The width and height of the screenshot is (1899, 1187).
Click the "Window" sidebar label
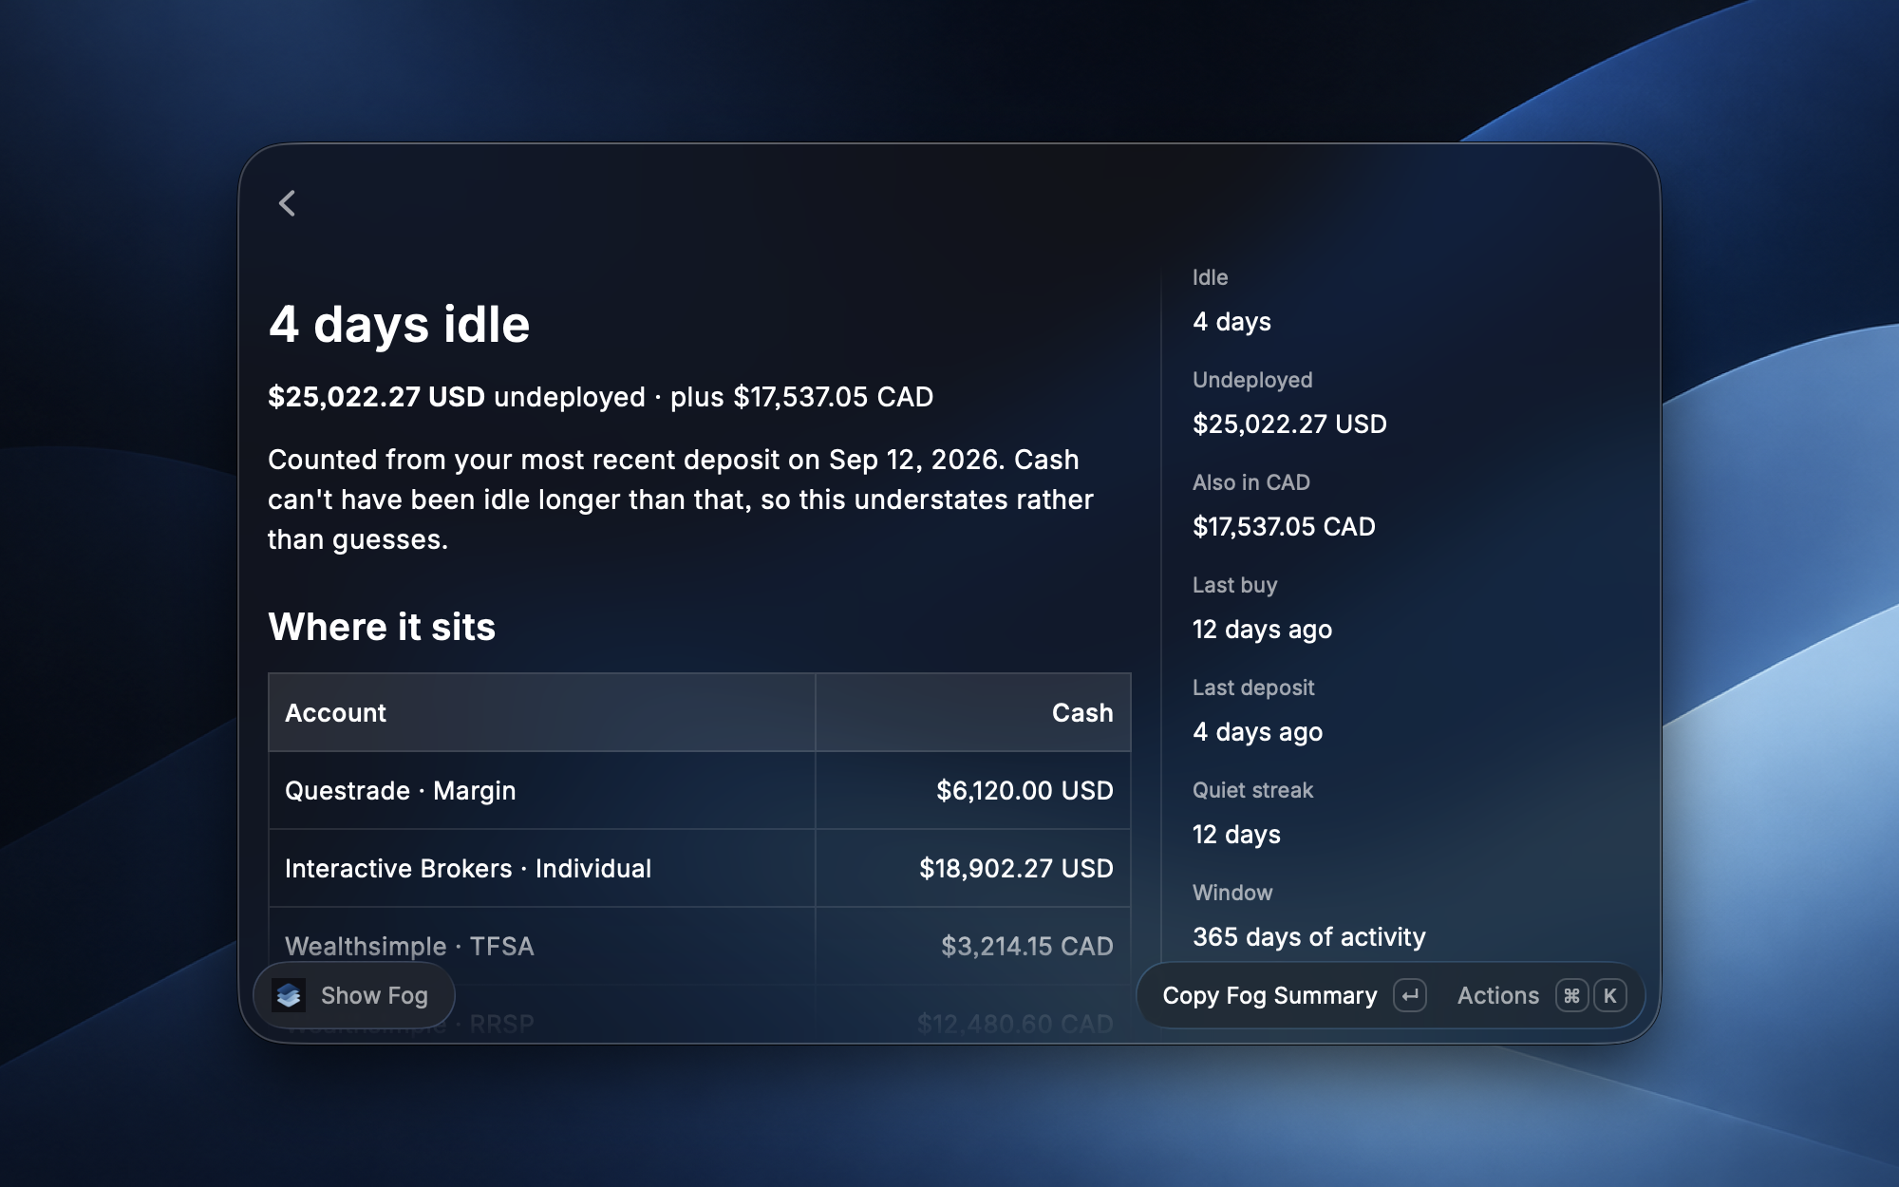click(1232, 893)
